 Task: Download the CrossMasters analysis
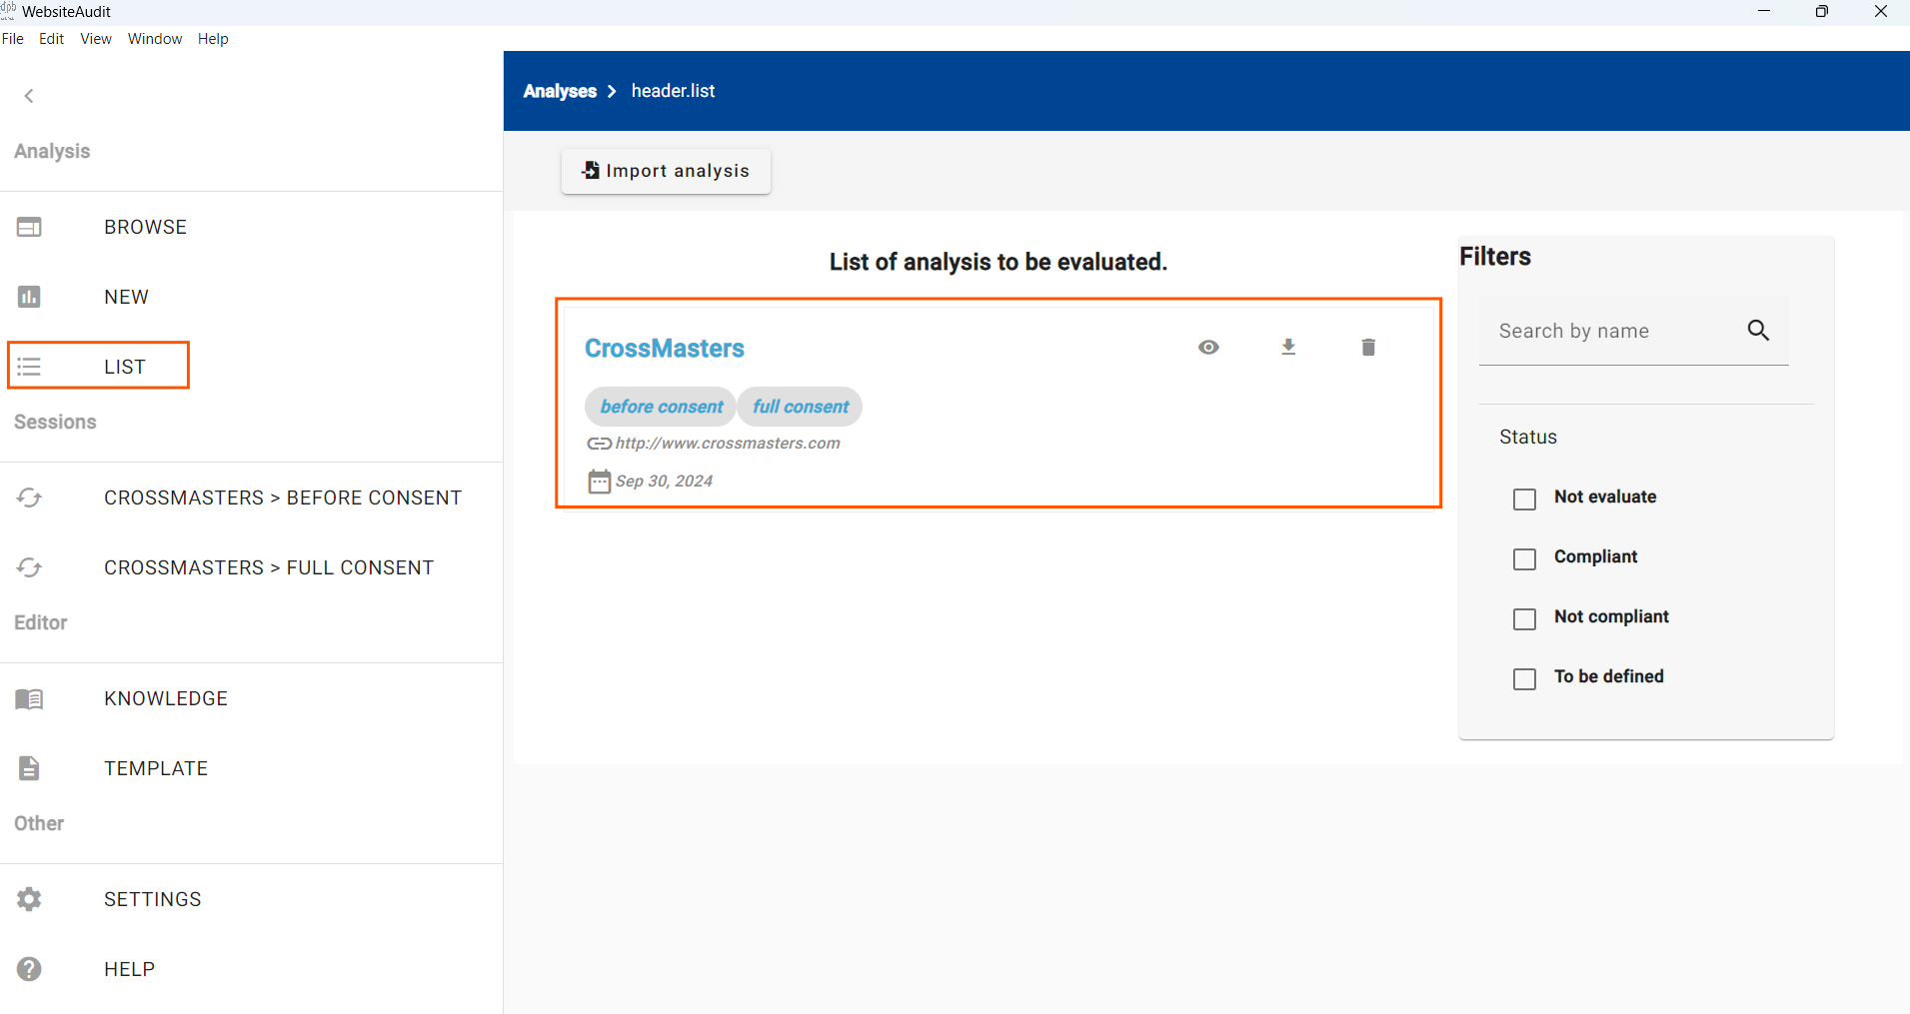click(1288, 347)
